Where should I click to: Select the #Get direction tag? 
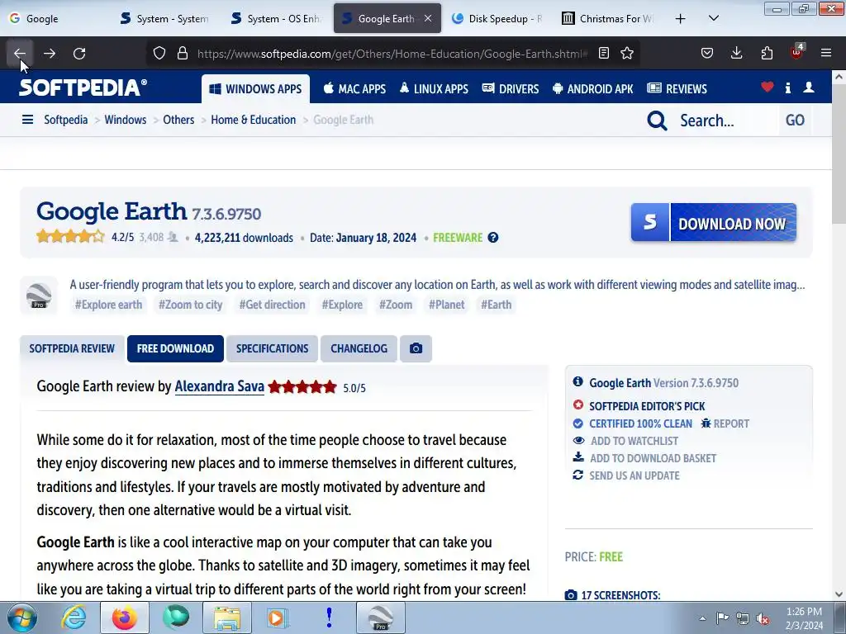click(273, 305)
